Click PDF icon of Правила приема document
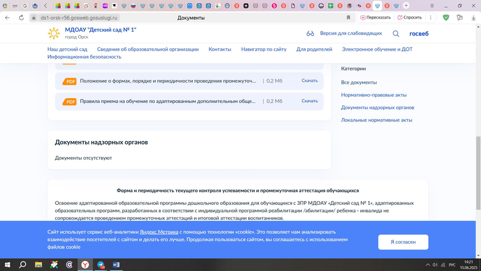 [x=69, y=101]
